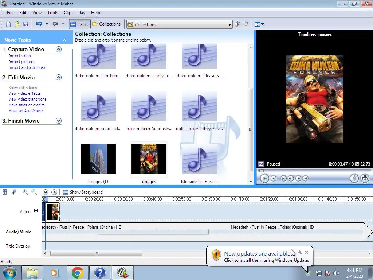Click the Save Project disk icon

click(26, 24)
